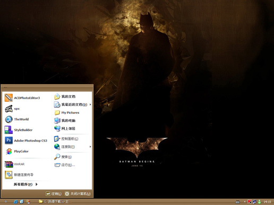Click the second quick launch icon
Screen dimensions: 274x205
click(22, 201)
